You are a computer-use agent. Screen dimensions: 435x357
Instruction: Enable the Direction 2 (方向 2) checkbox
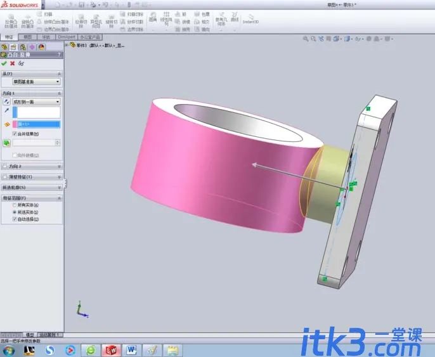4,166
